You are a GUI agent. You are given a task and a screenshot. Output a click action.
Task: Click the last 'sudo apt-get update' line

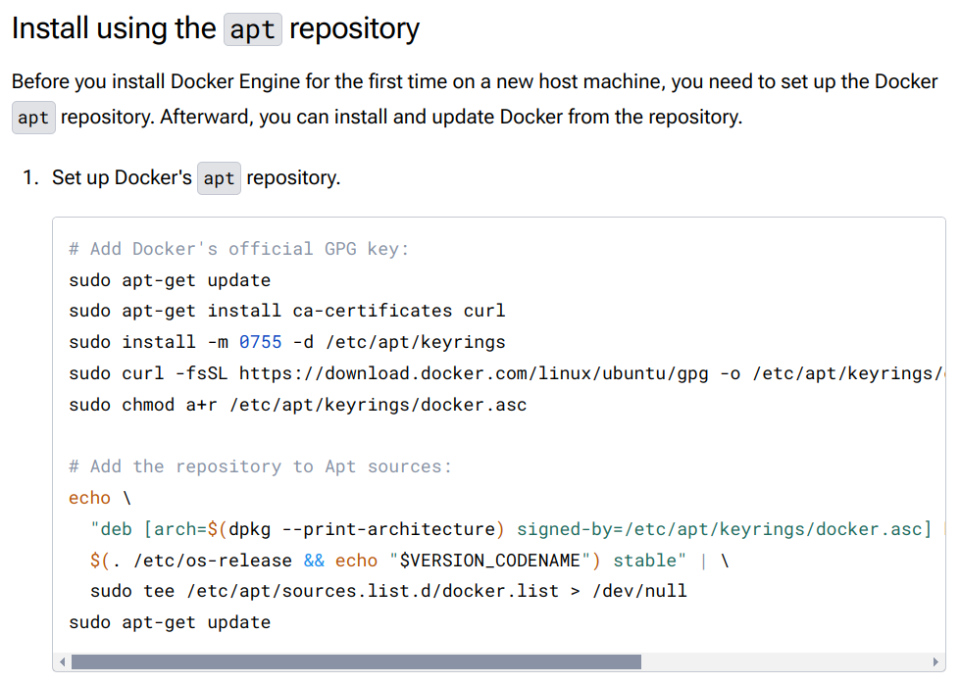(170, 622)
